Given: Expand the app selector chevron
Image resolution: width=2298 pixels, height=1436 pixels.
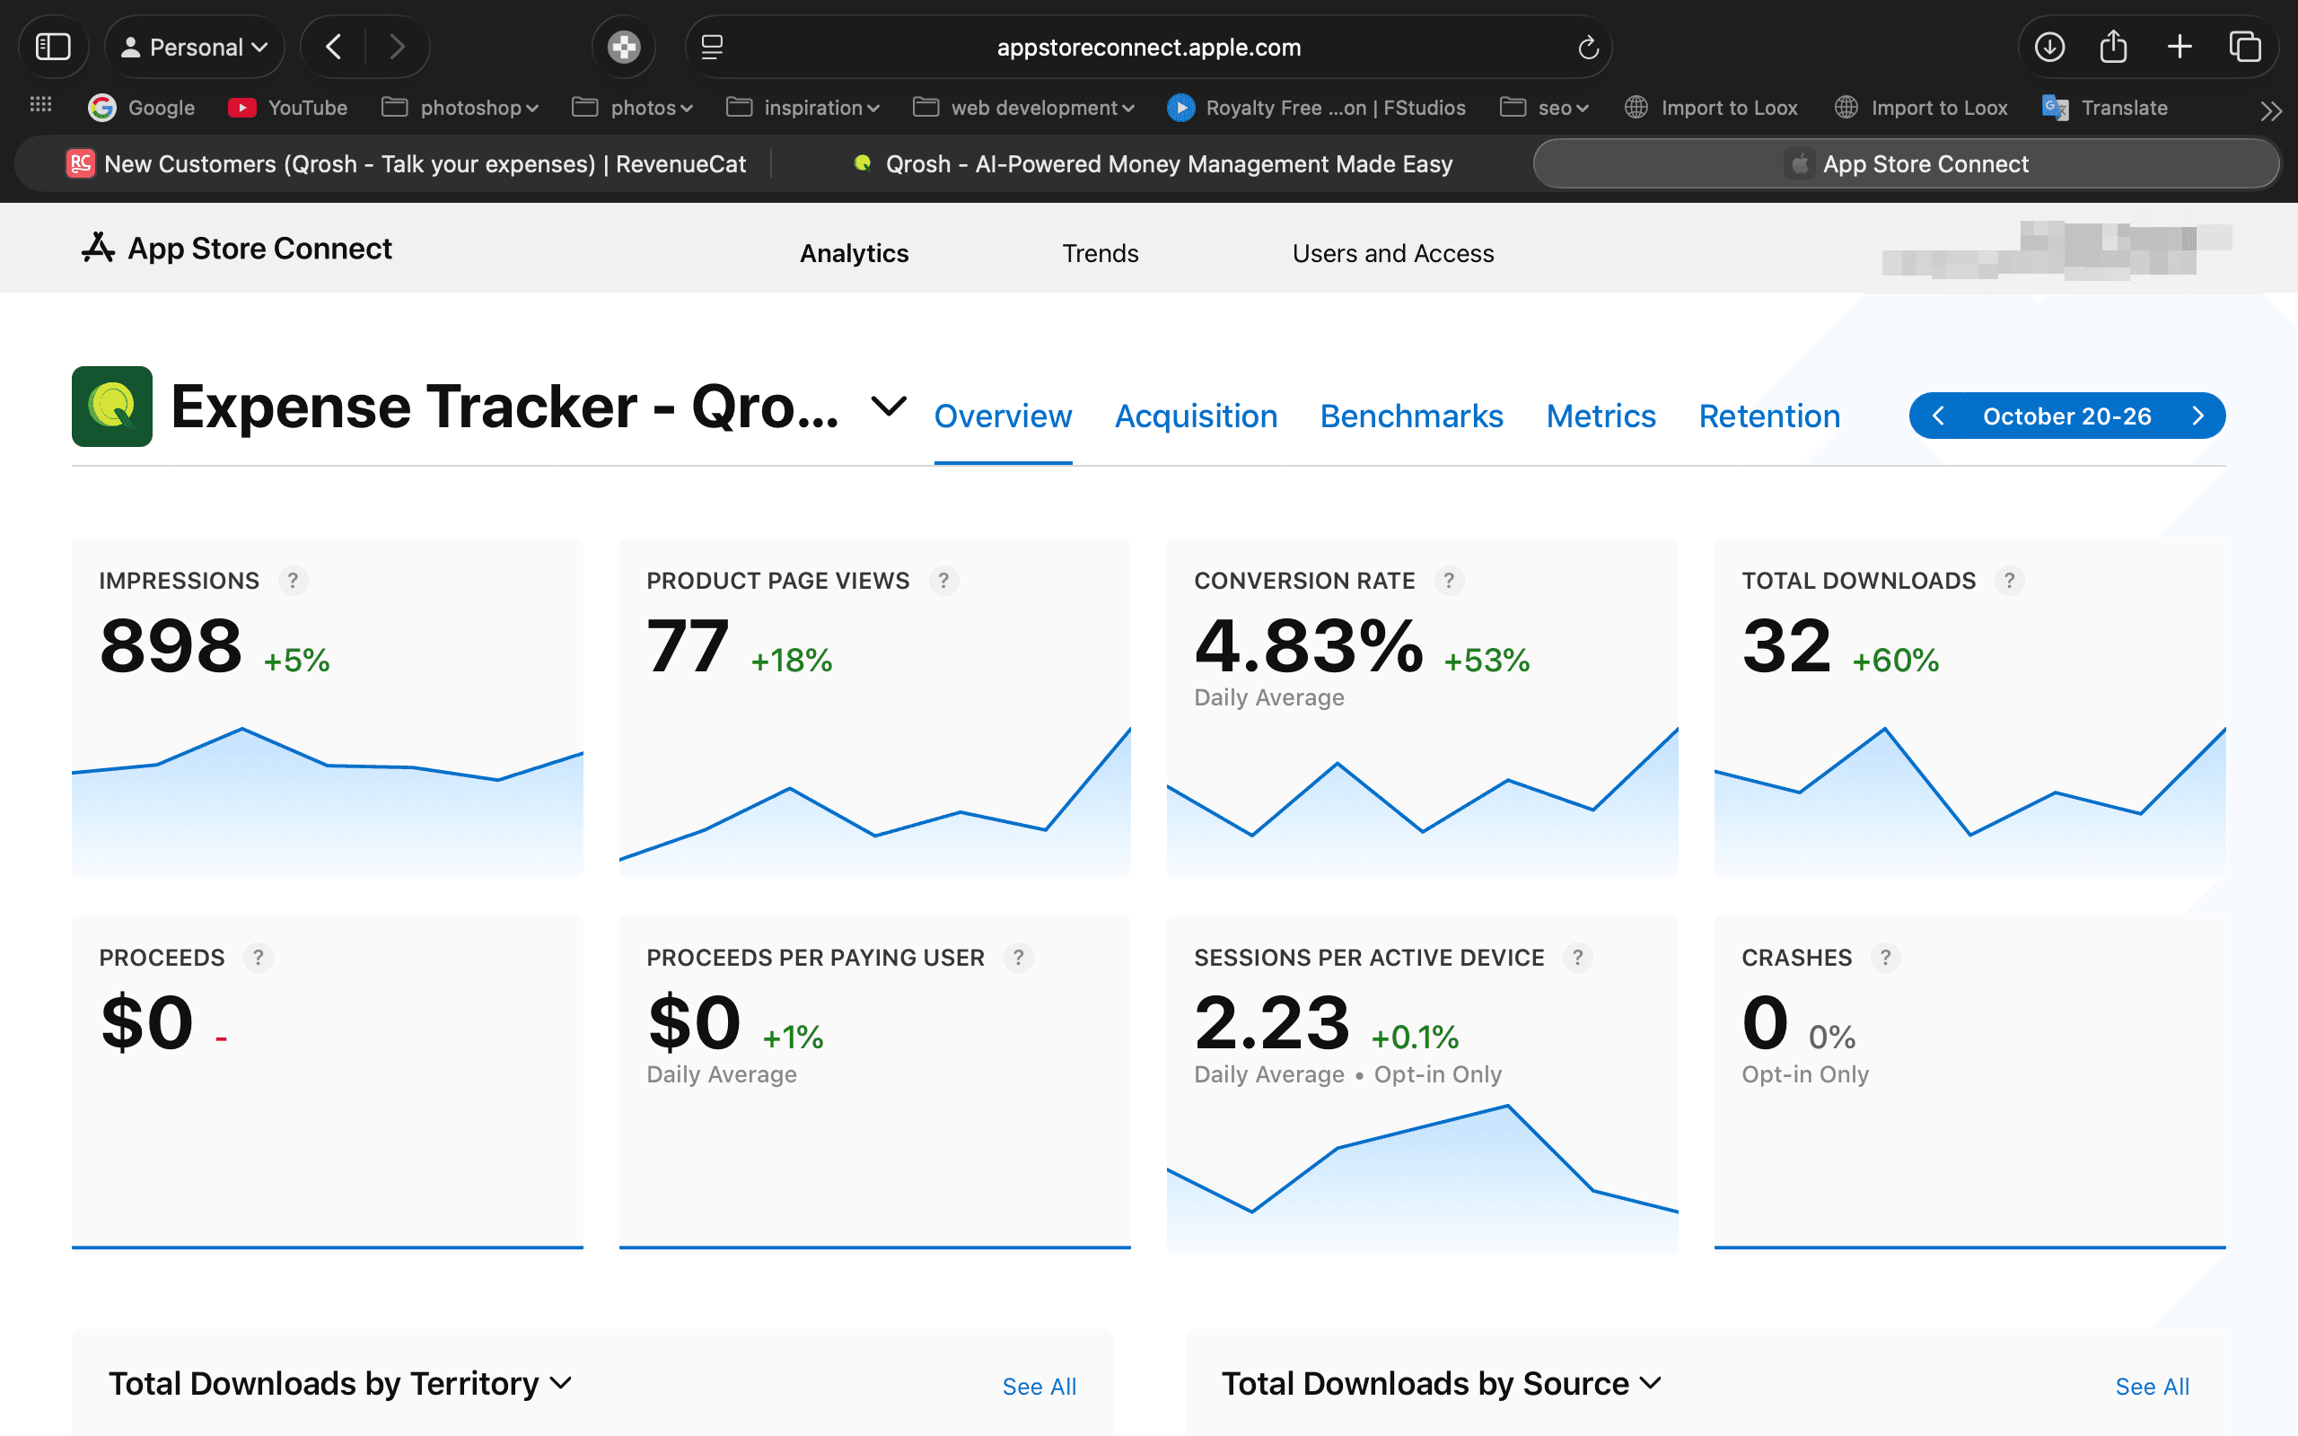Looking at the screenshot, I should point(888,407).
